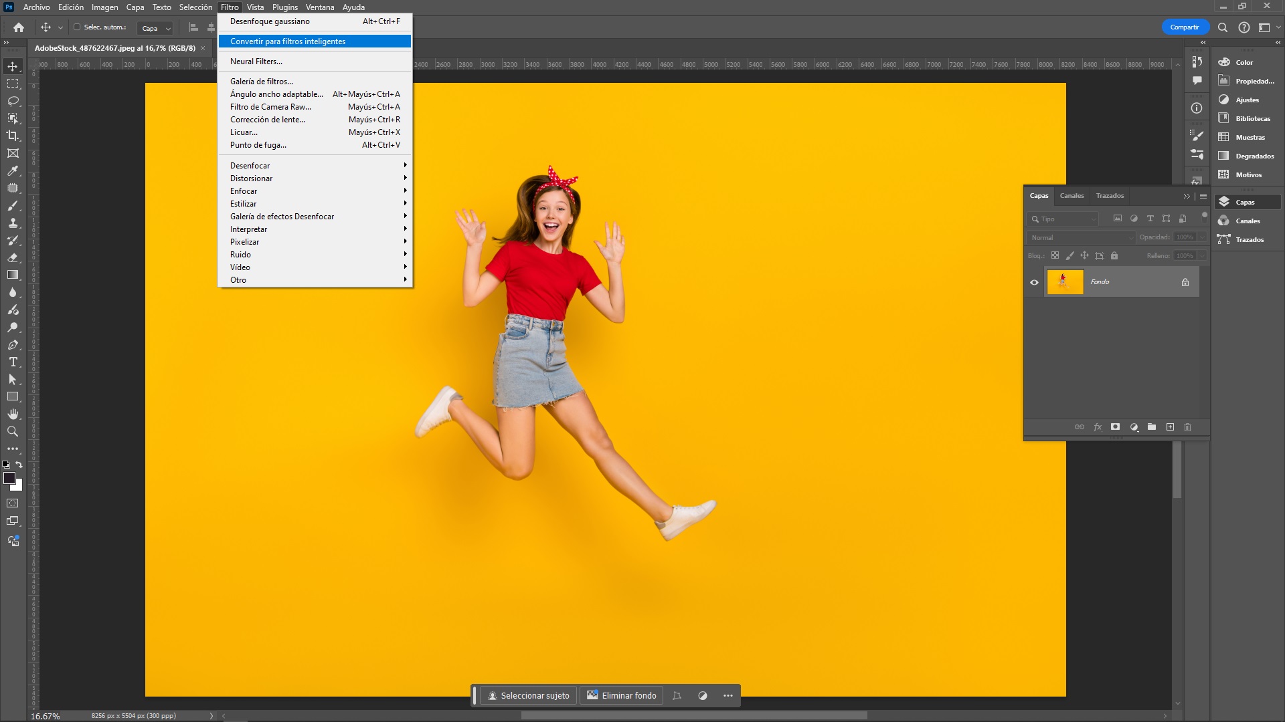The height and width of the screenshot is (722, 1285).
Task: Open the Bibliotecas panel button
Action: click(x=1246, y=118)
